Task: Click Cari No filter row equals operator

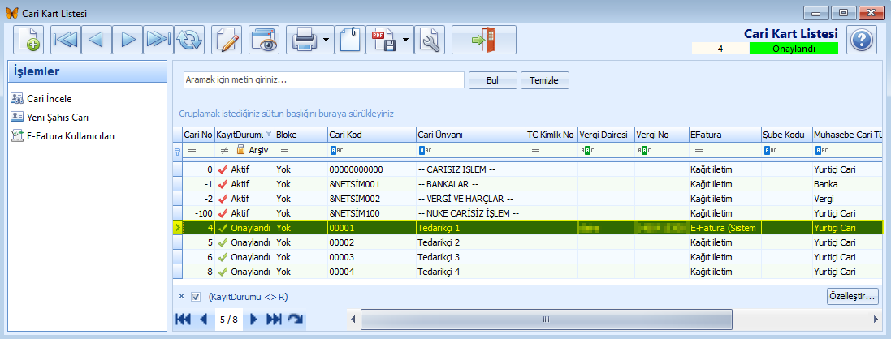Action: pyautogui.click(x=192, y=151)
